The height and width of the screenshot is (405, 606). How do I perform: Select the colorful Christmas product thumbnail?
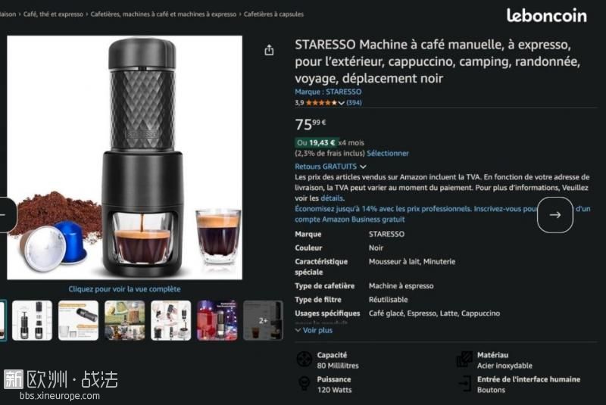(217, 320)
